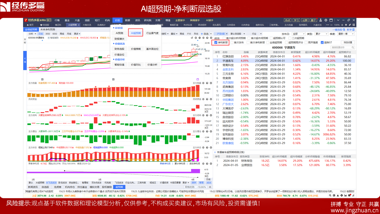This screenshot has width=380, height=214.
Task: Check the 二次超预期 checkbox
Action: 290,38
